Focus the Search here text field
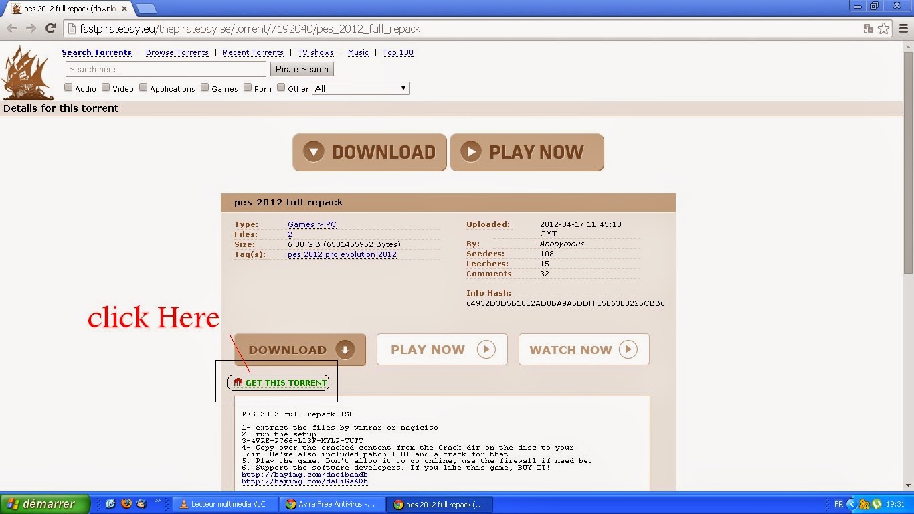This screenshot has height=514, width=914. click(166, 69)
